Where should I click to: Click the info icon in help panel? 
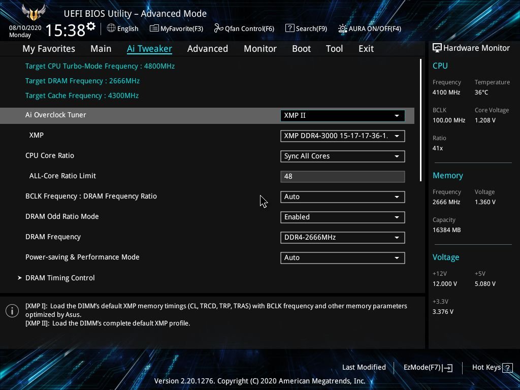point(12,311)
